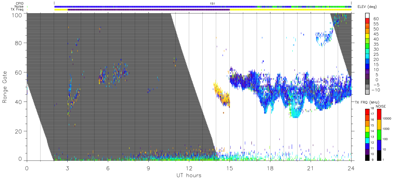Click the 20 tick label on Range Gate axis
The image size is (395, 182).
[19, 131]
